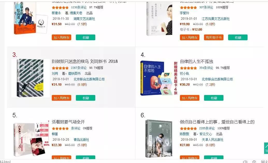The width and height of the screenshot is (268, 163).
Task: Click star rating of 活着就要气场全开
Action: (x=60, y=128)
